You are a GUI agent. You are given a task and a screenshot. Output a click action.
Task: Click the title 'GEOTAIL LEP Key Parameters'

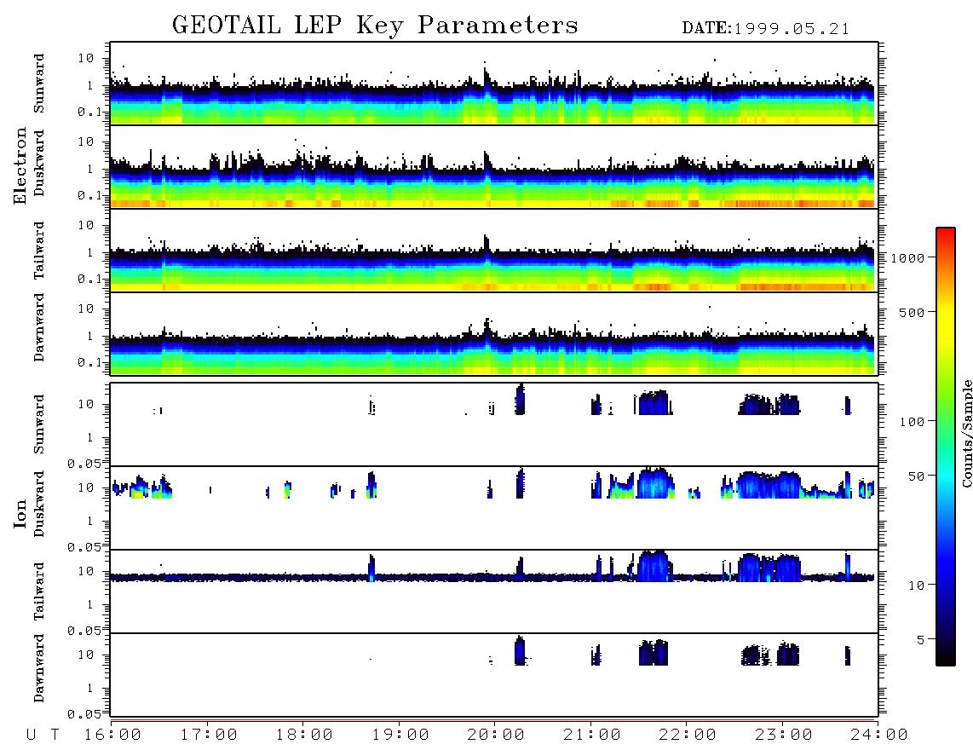pyautogui.click(x=375, y=26)
